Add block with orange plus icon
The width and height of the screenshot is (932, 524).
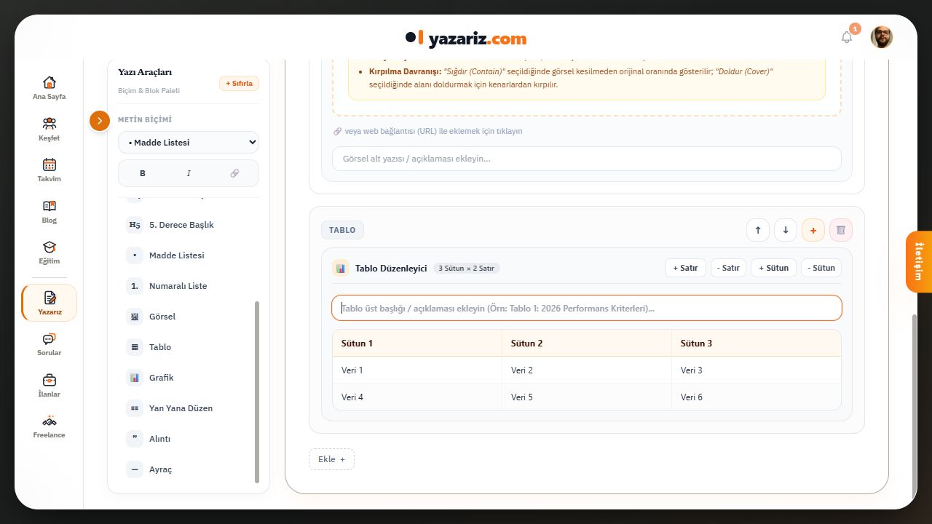(x=813, y=230)
